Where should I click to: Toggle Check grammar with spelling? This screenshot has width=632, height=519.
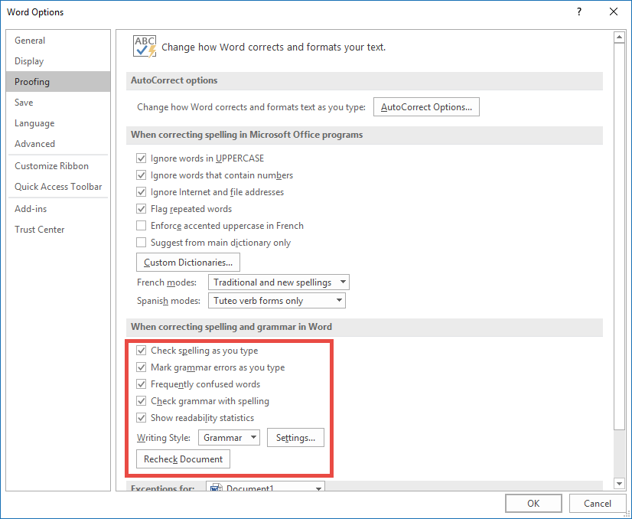click(141, 401)
